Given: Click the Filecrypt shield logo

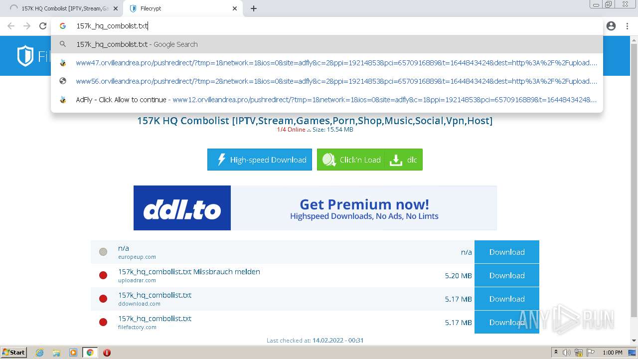Looking at the screenshot, I should tap(25, 56).
